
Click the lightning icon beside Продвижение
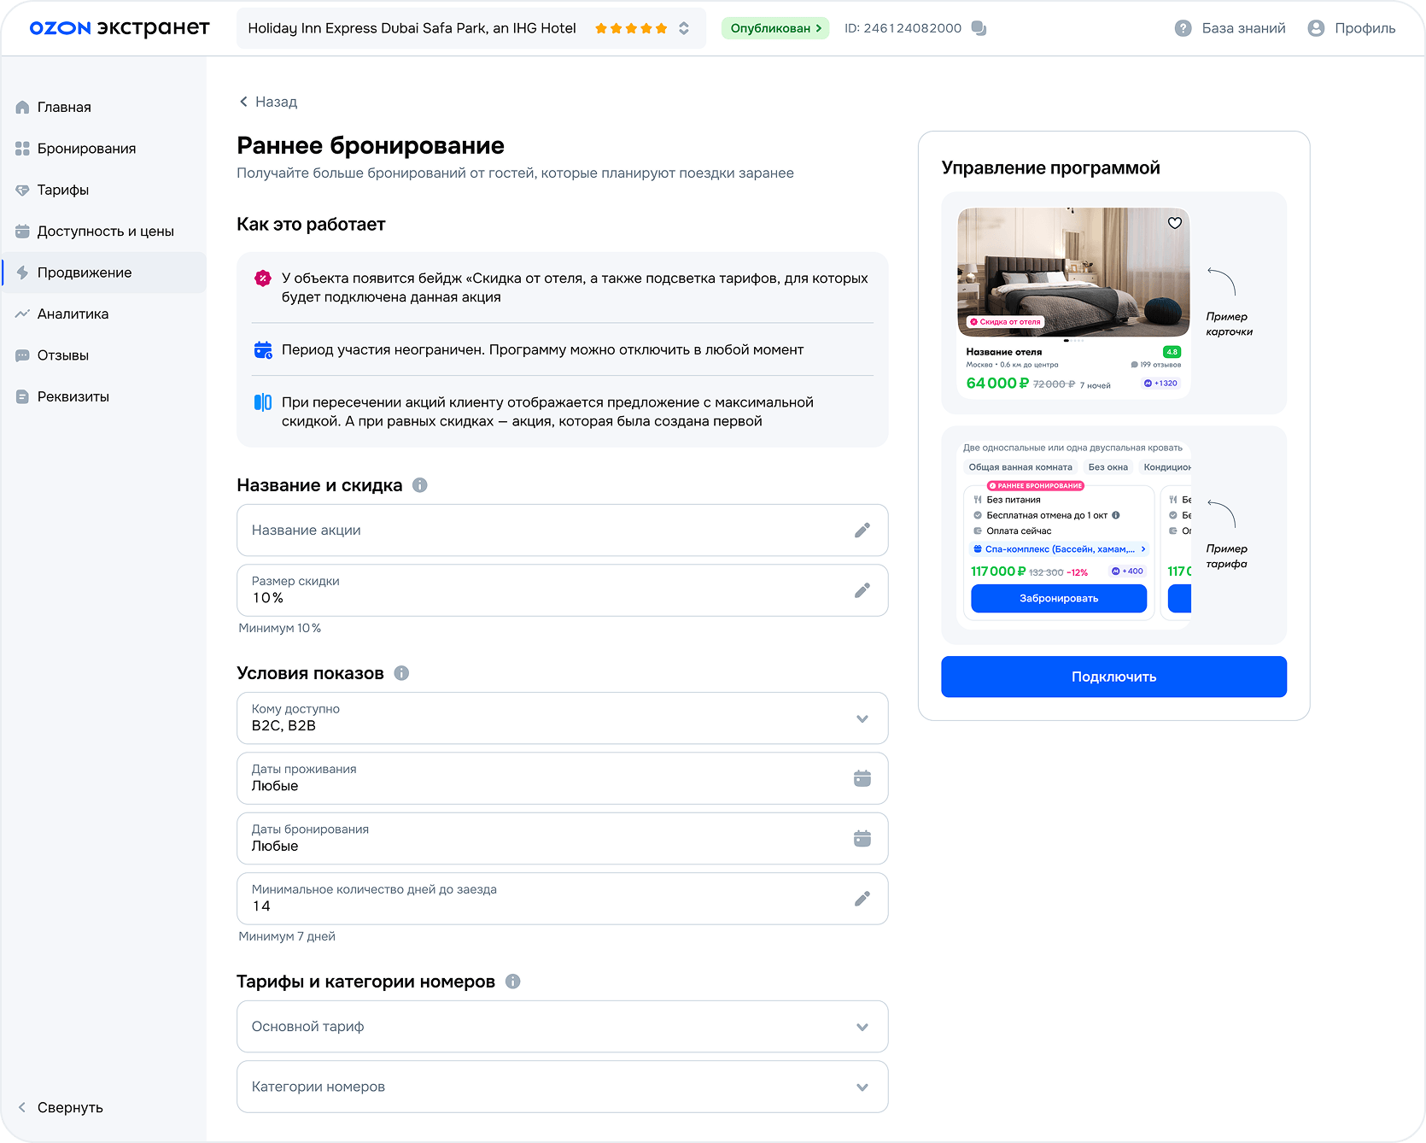coord(22,273)
